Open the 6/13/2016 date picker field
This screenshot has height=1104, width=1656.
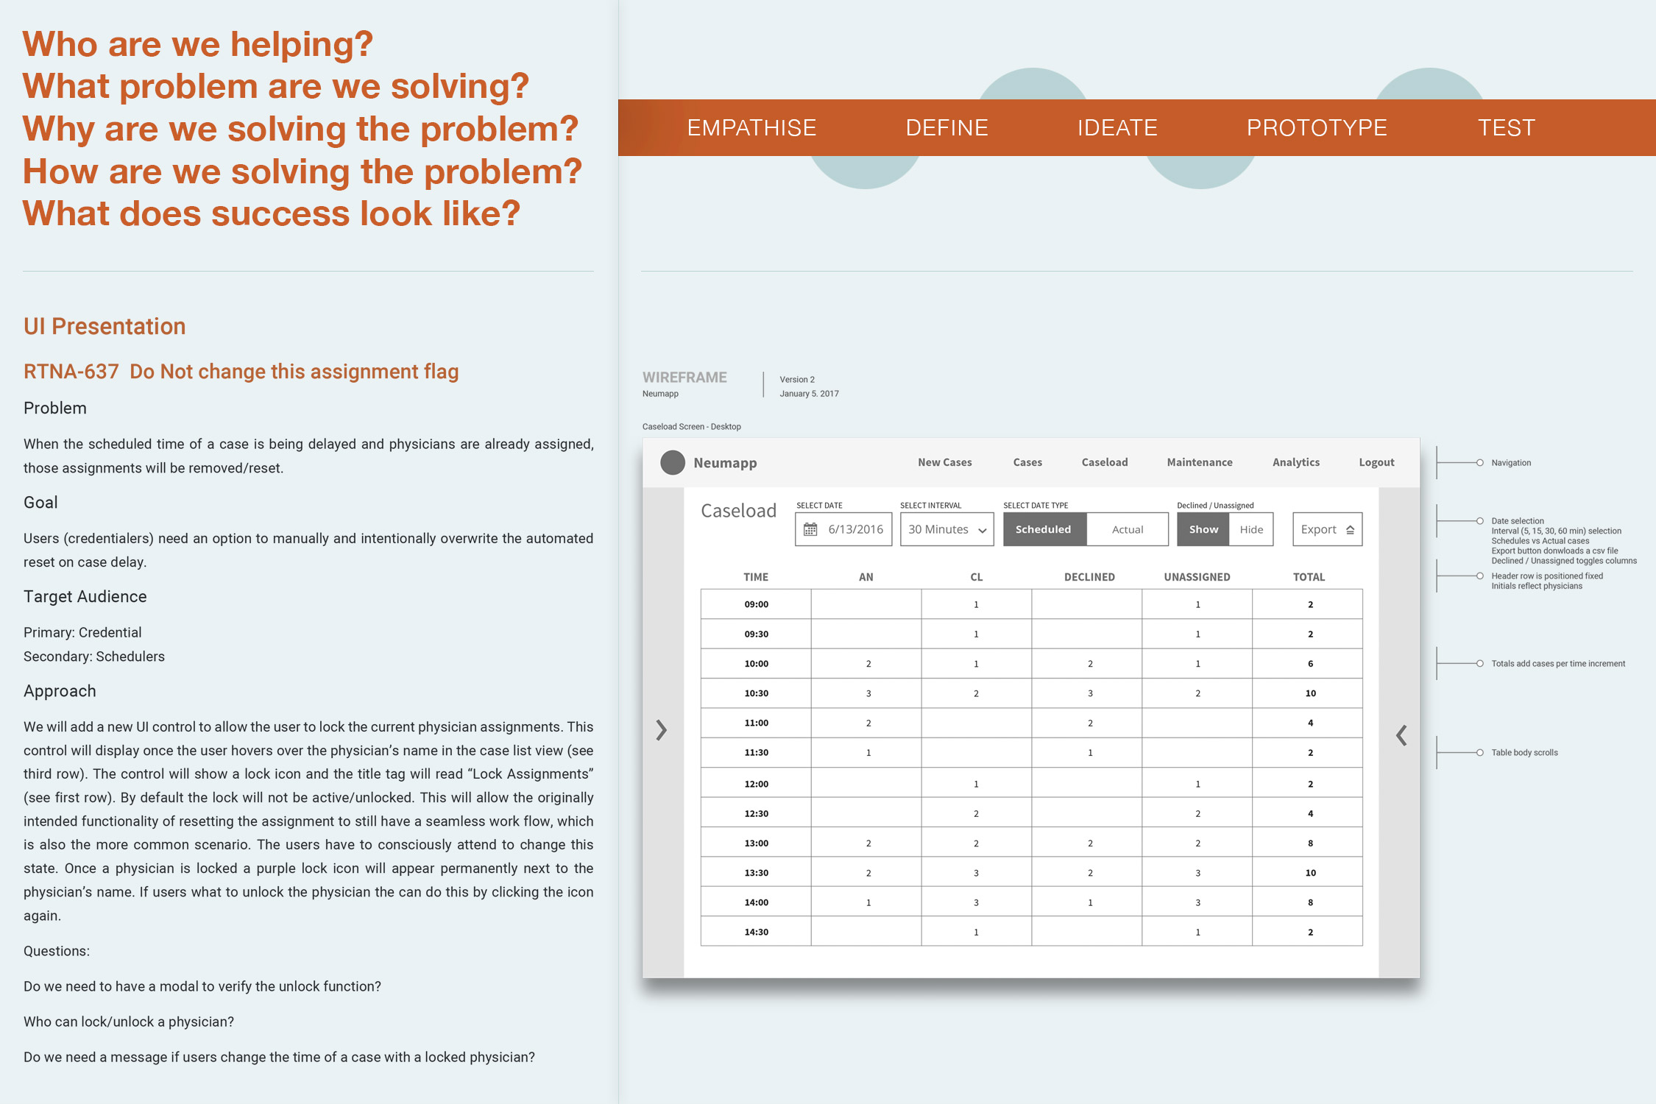click(855, 529)
